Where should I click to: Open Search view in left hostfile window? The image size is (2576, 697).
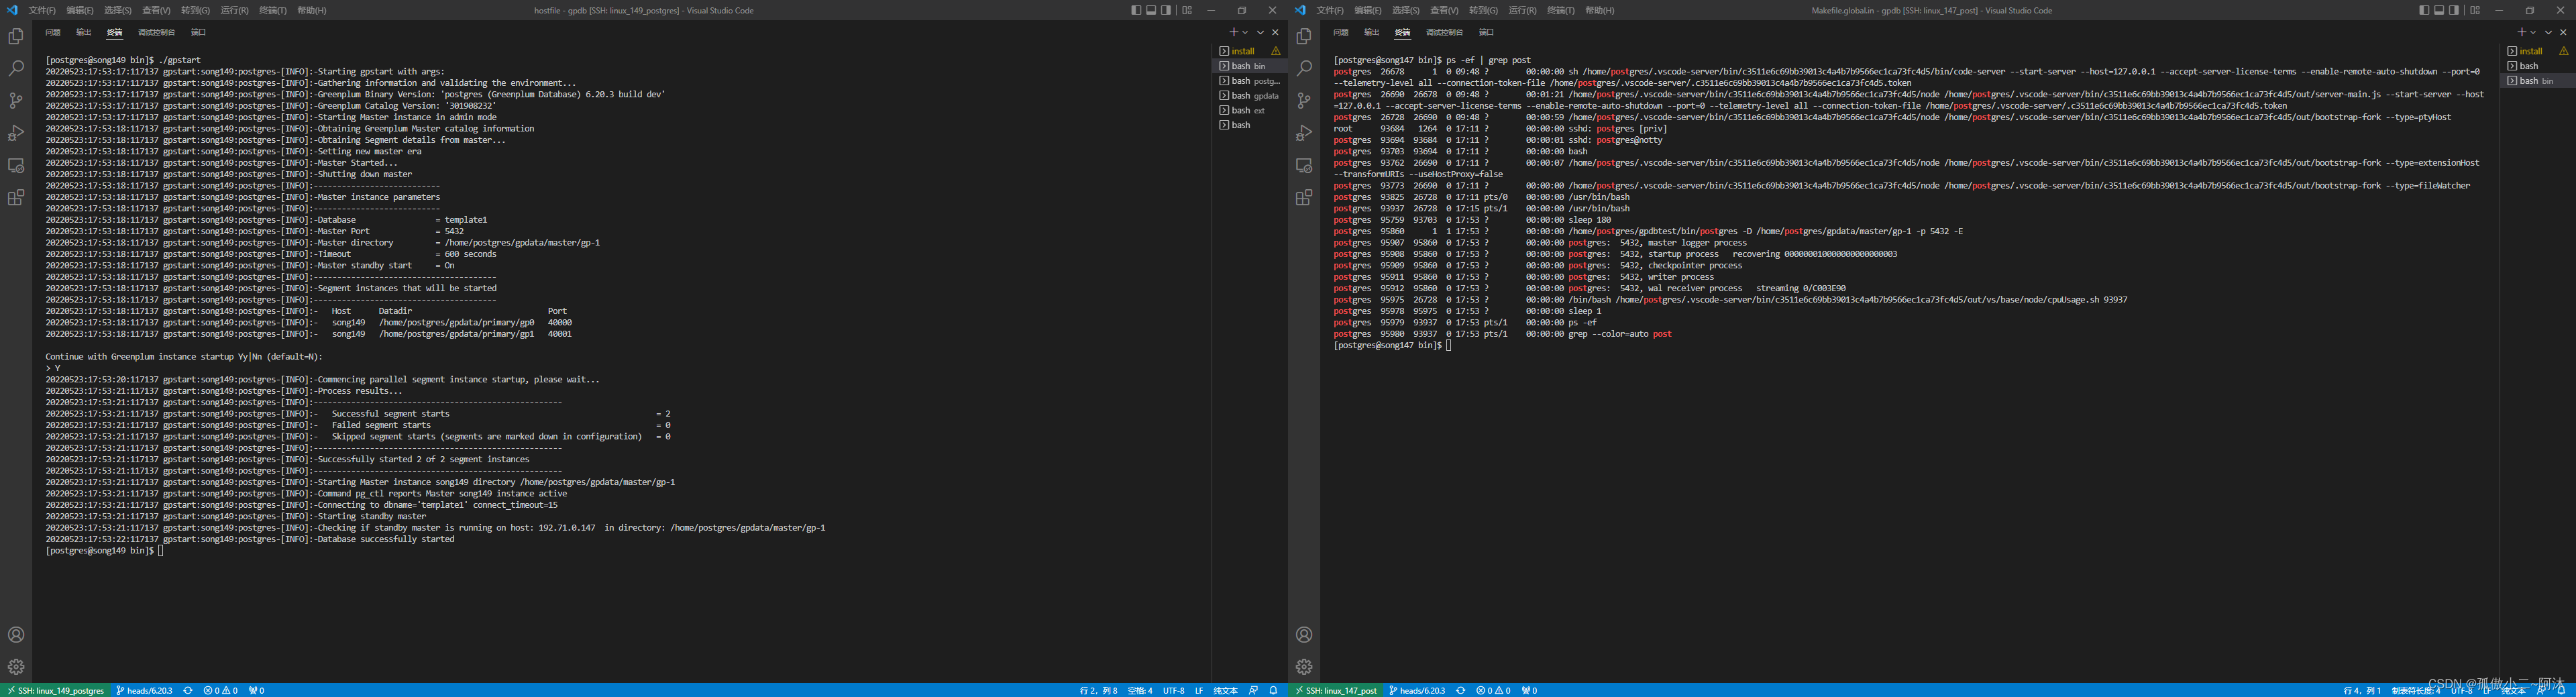click(x=16, y=68)
